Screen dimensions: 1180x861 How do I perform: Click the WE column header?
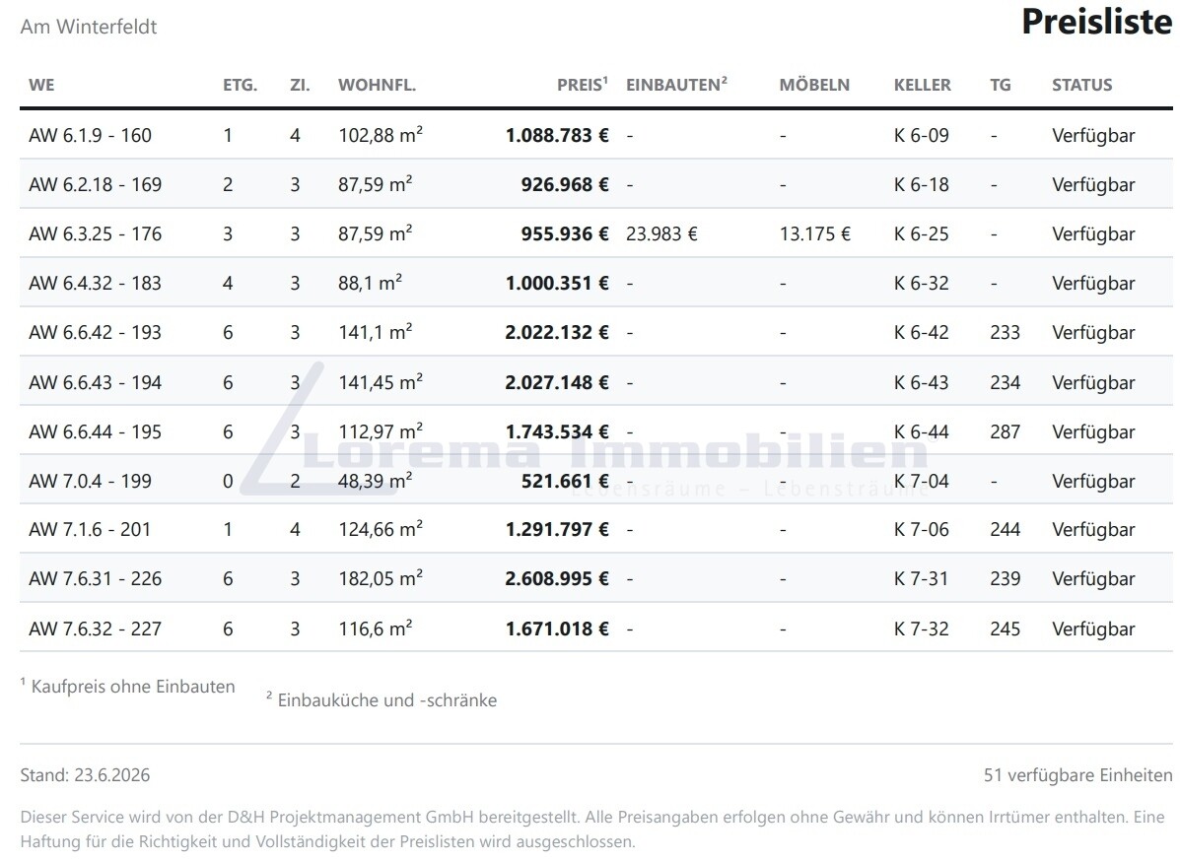[41, 85]
